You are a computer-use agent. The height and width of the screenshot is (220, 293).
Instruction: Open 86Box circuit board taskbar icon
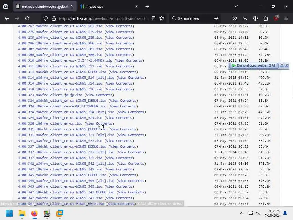click(x=47, y=213)
